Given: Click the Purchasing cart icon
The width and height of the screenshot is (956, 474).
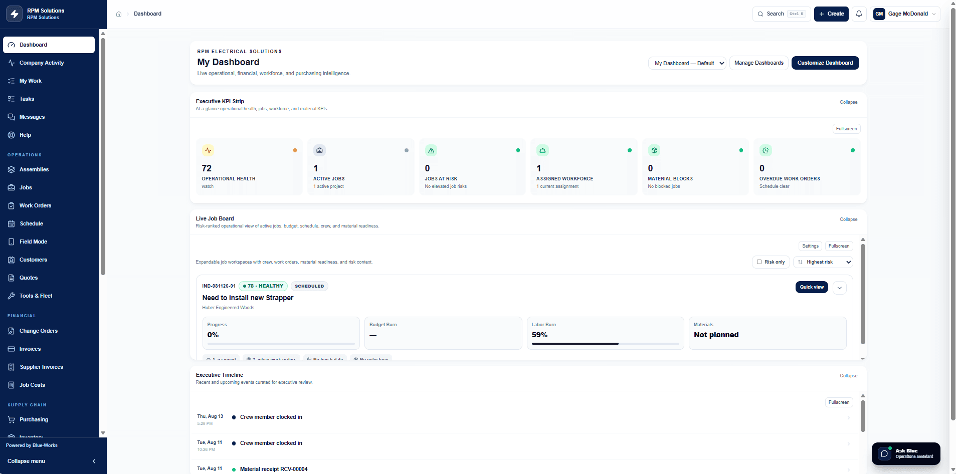Looking at the screenshot, I should click(x=12, y=420).
